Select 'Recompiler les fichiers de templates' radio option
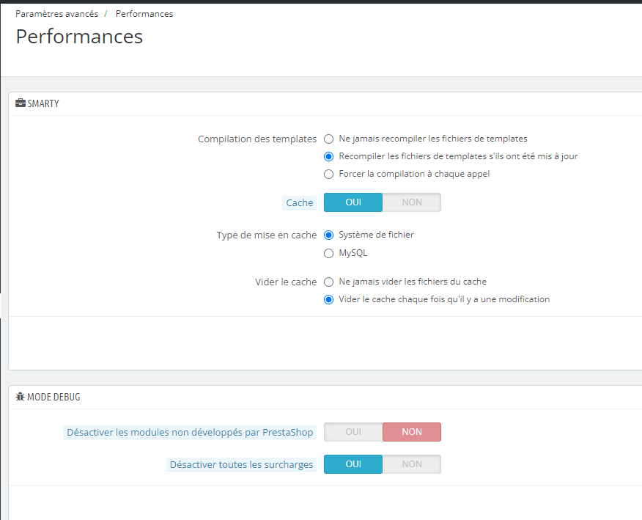Image resolution: width=642 pixels, height=520 pixels. (329, 156)
